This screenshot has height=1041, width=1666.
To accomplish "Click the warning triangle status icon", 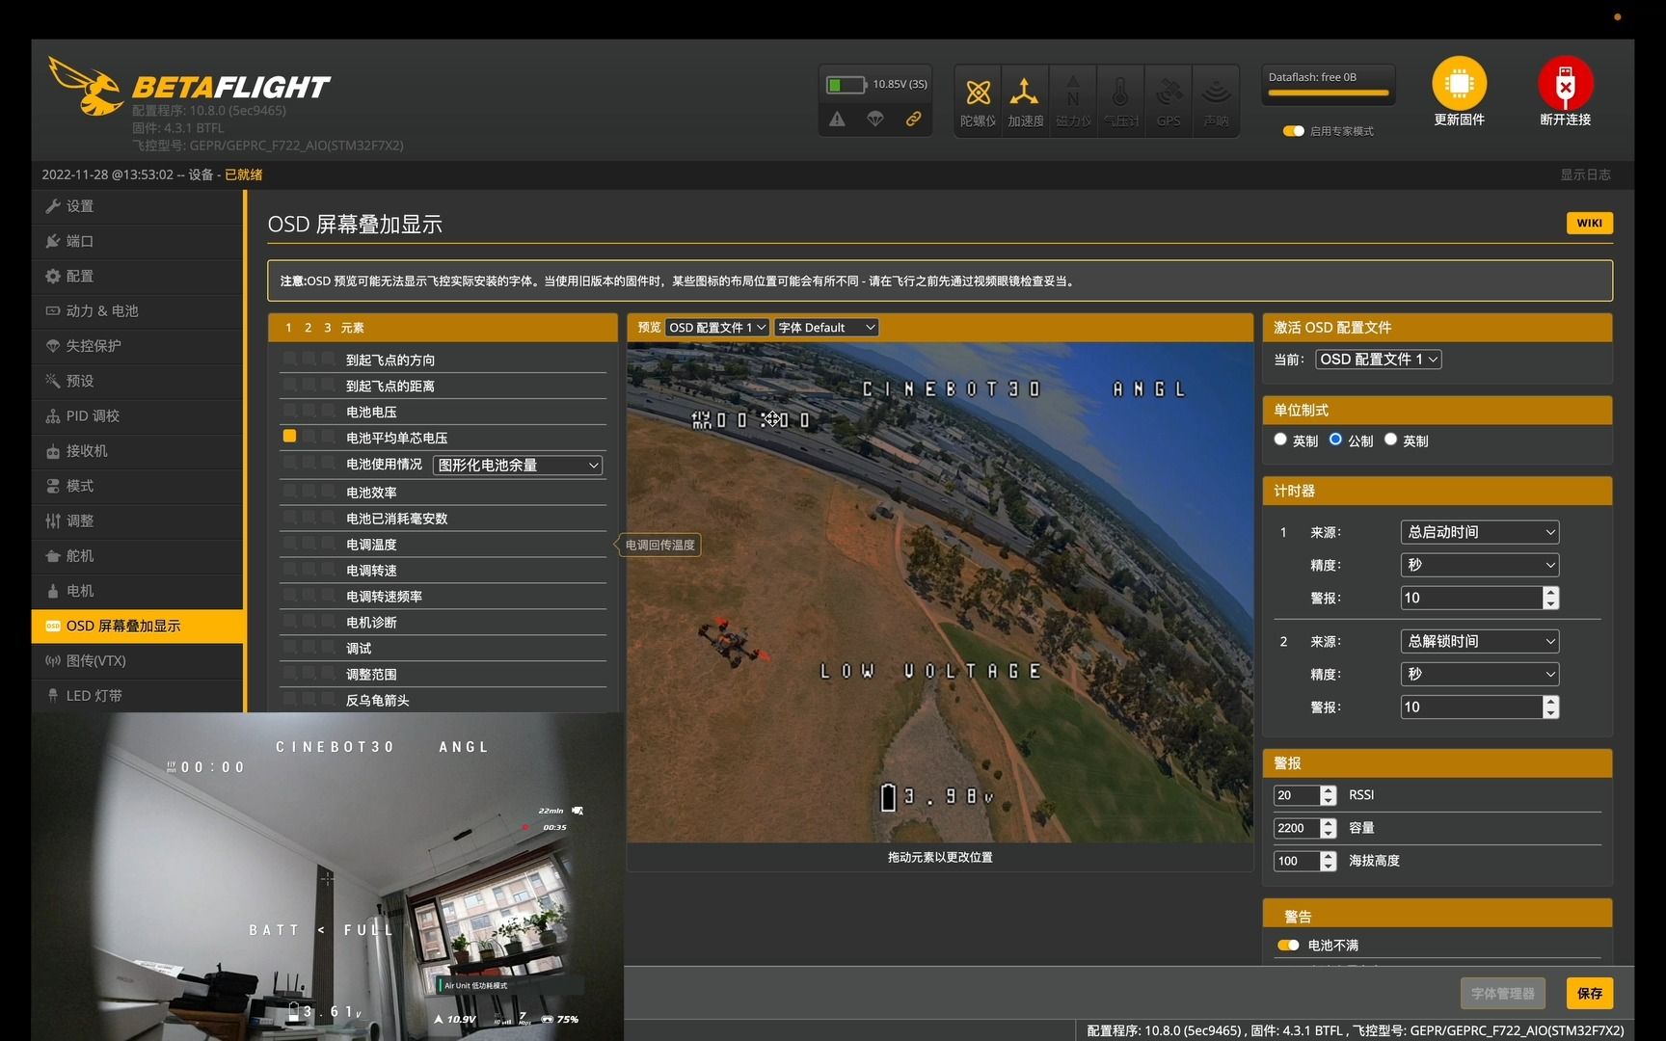I will point(837,119).
